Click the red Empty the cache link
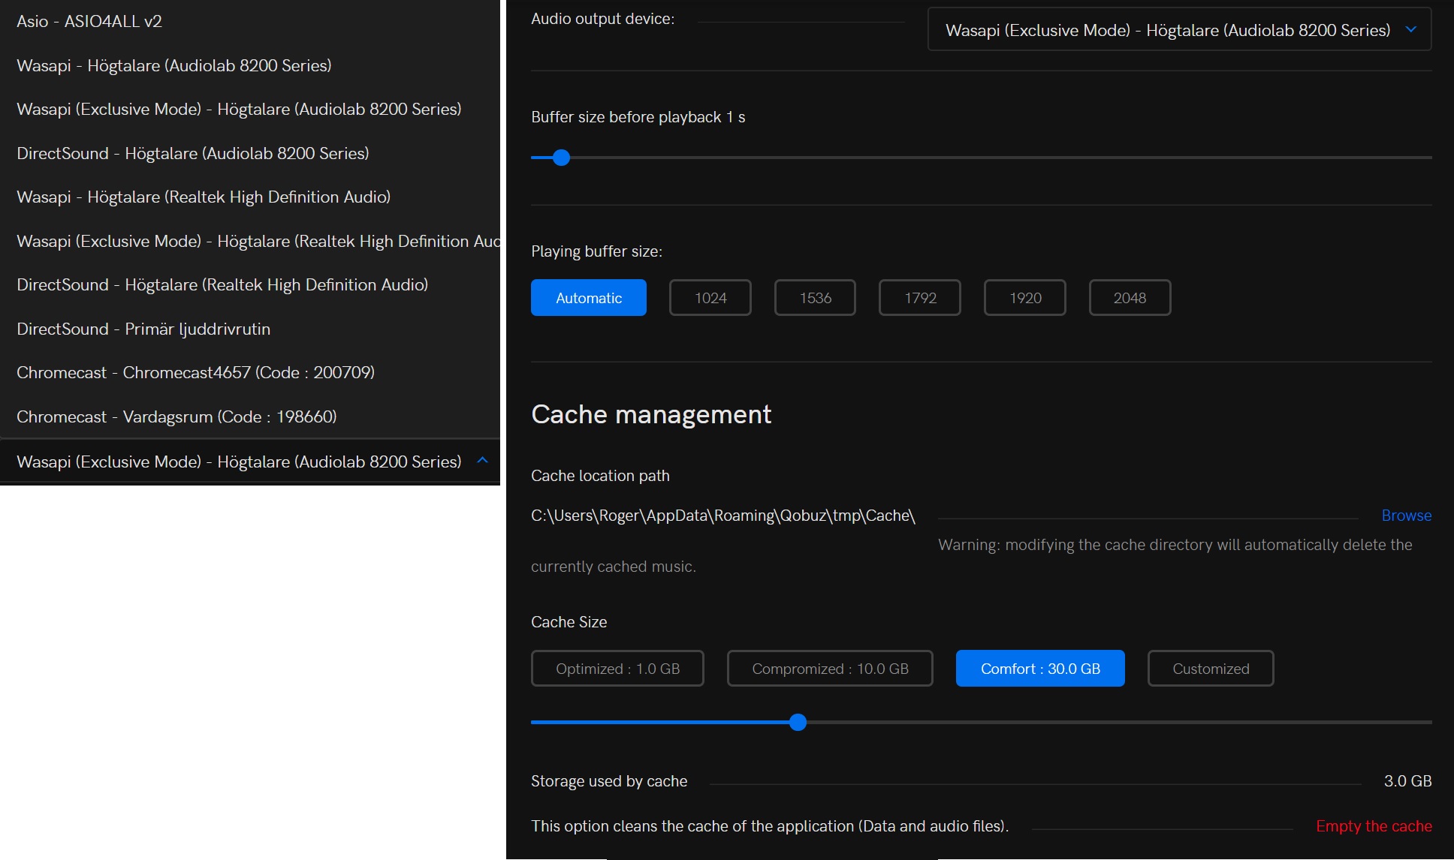The width and height of the screenshot is (1454, 860). click(x=1373, y=826)
